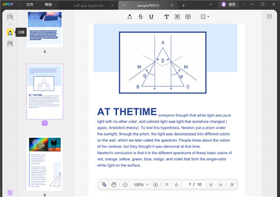Screen dimensions: 280x197
Task: Activate the comment annotation mode icon
Action: tap(10, 32)
